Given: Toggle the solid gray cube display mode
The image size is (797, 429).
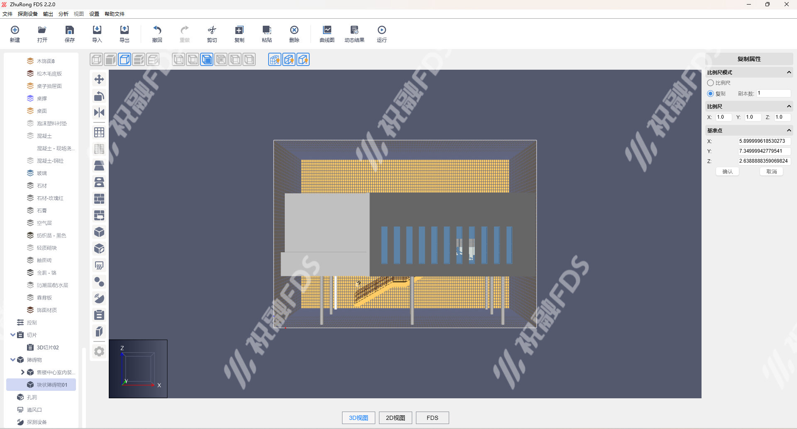Looking at the screenshot, I should click(x=110, y=60).
